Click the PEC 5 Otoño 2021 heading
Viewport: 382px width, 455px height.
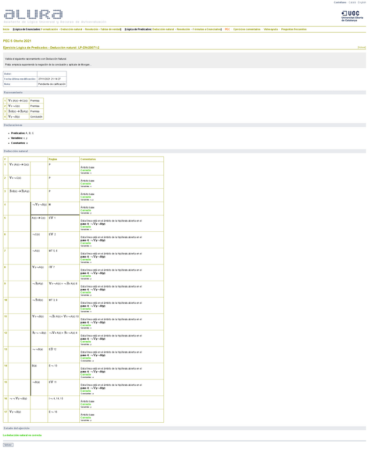(x=17, y=41)
